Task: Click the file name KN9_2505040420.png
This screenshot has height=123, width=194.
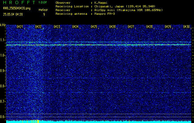Action: click(17, 8)
